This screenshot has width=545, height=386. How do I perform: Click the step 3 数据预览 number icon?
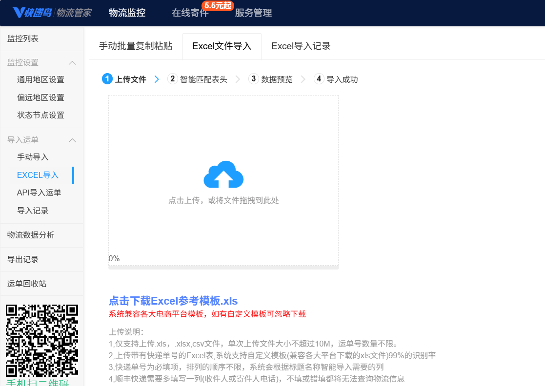click(x=253, y=79)
